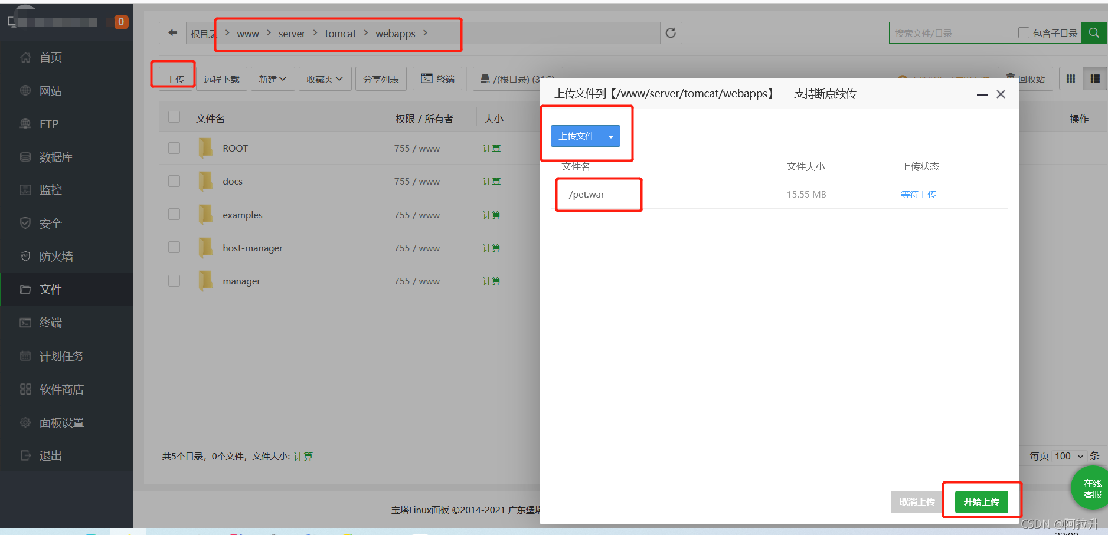The height and width of the screenshot is (535, 1108).
Task: Click the tomcat breadcrumb segment
Action: (x=340, y=34)
